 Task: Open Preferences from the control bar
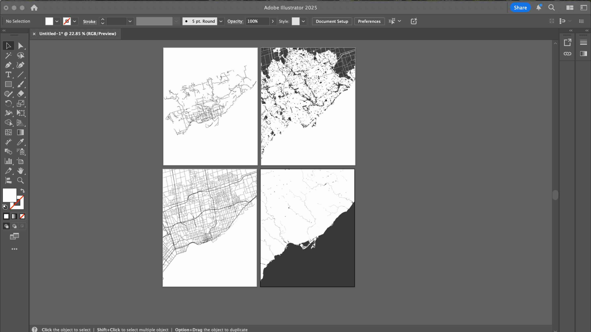click(369, 21)
